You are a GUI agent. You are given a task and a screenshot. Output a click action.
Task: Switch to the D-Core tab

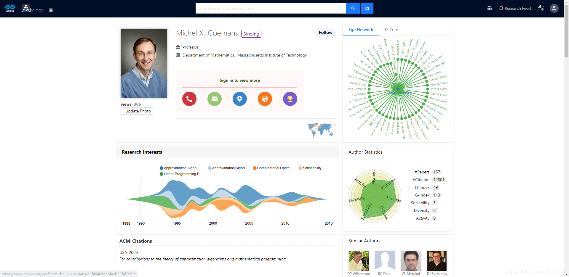point(391,30)
